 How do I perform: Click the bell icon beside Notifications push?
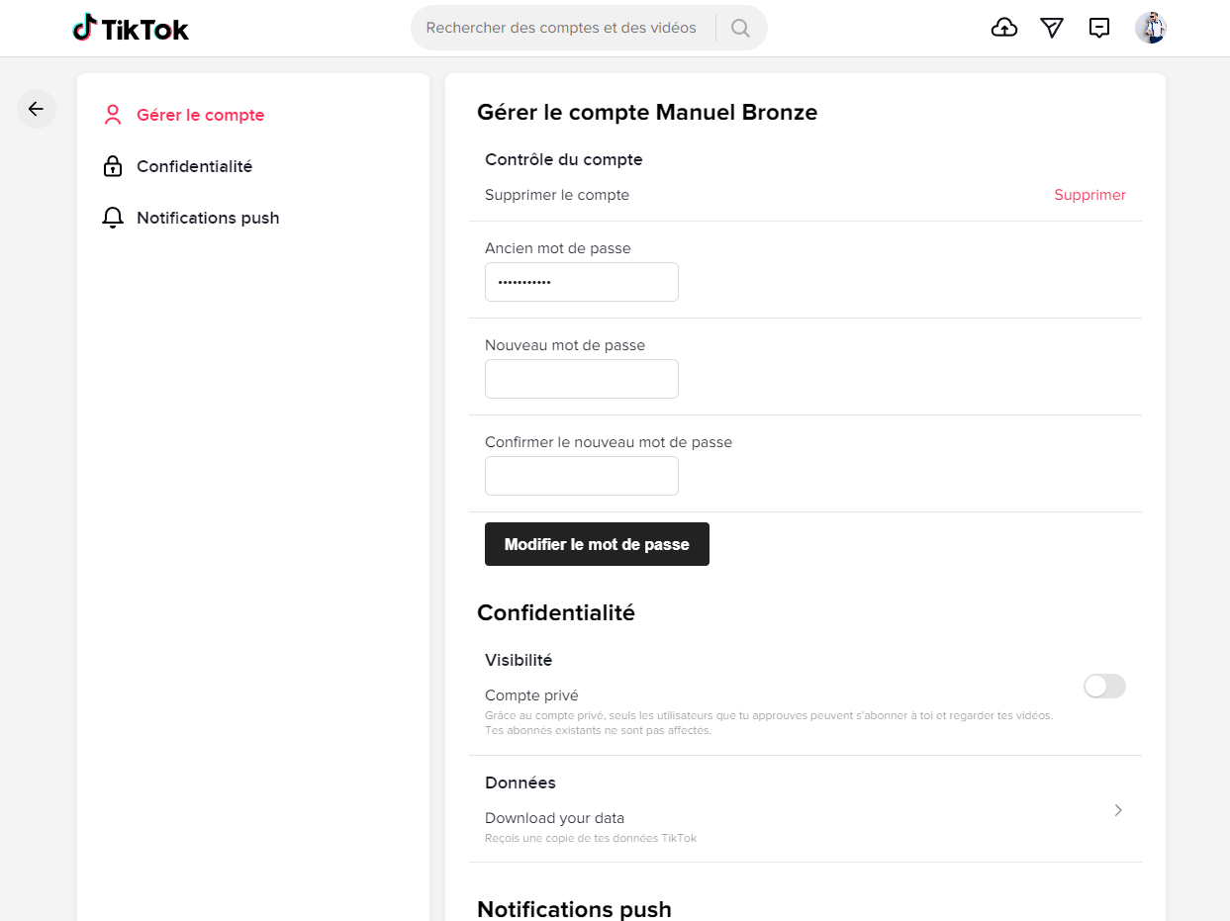pos(112,218)
